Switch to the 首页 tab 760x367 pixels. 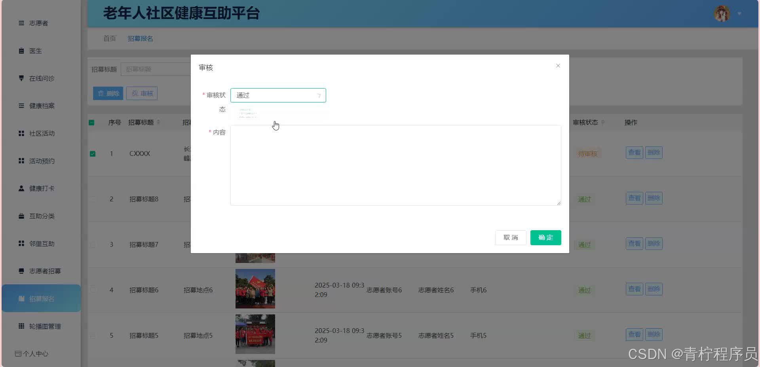click(109, 38)
